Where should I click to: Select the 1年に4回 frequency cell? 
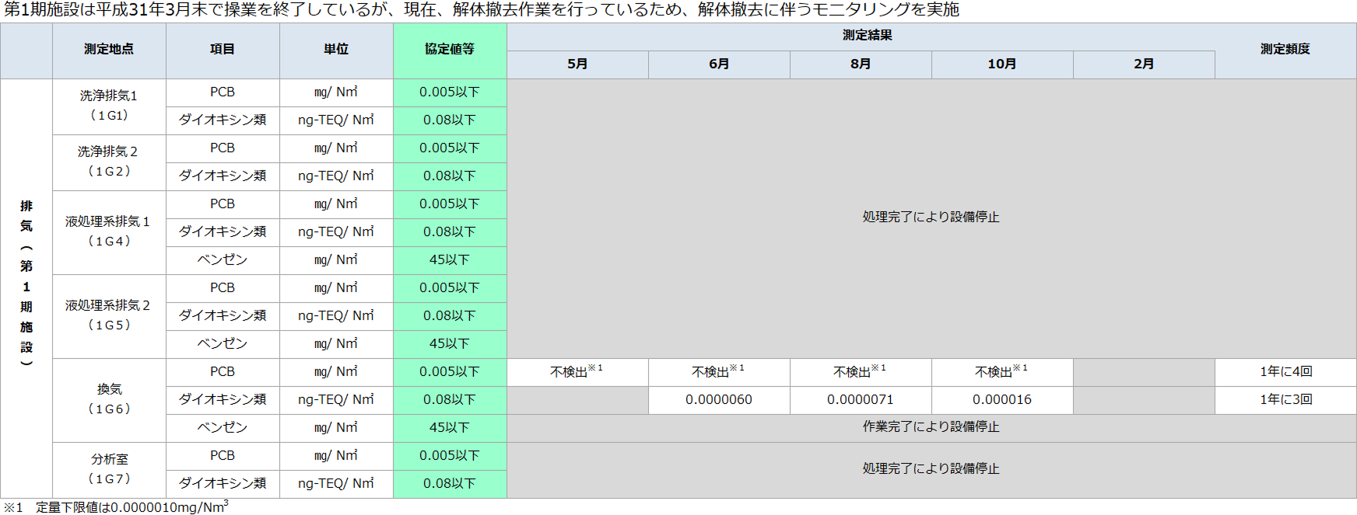[x=1285, y=372]
